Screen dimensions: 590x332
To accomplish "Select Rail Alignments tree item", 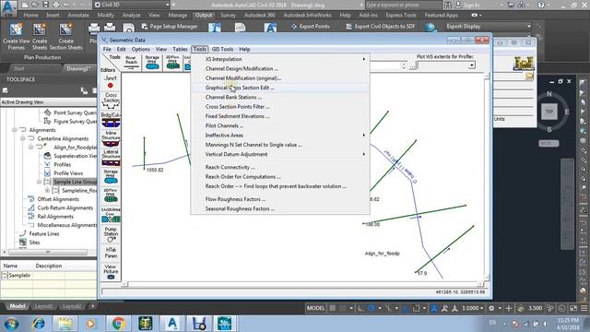I will (x=55, y=217).
